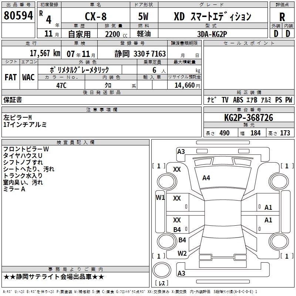Image resolution: width=296 pixels, height=296 pixels.
Task: Select the seating capacity value 6 人
Action: (159, 70)
